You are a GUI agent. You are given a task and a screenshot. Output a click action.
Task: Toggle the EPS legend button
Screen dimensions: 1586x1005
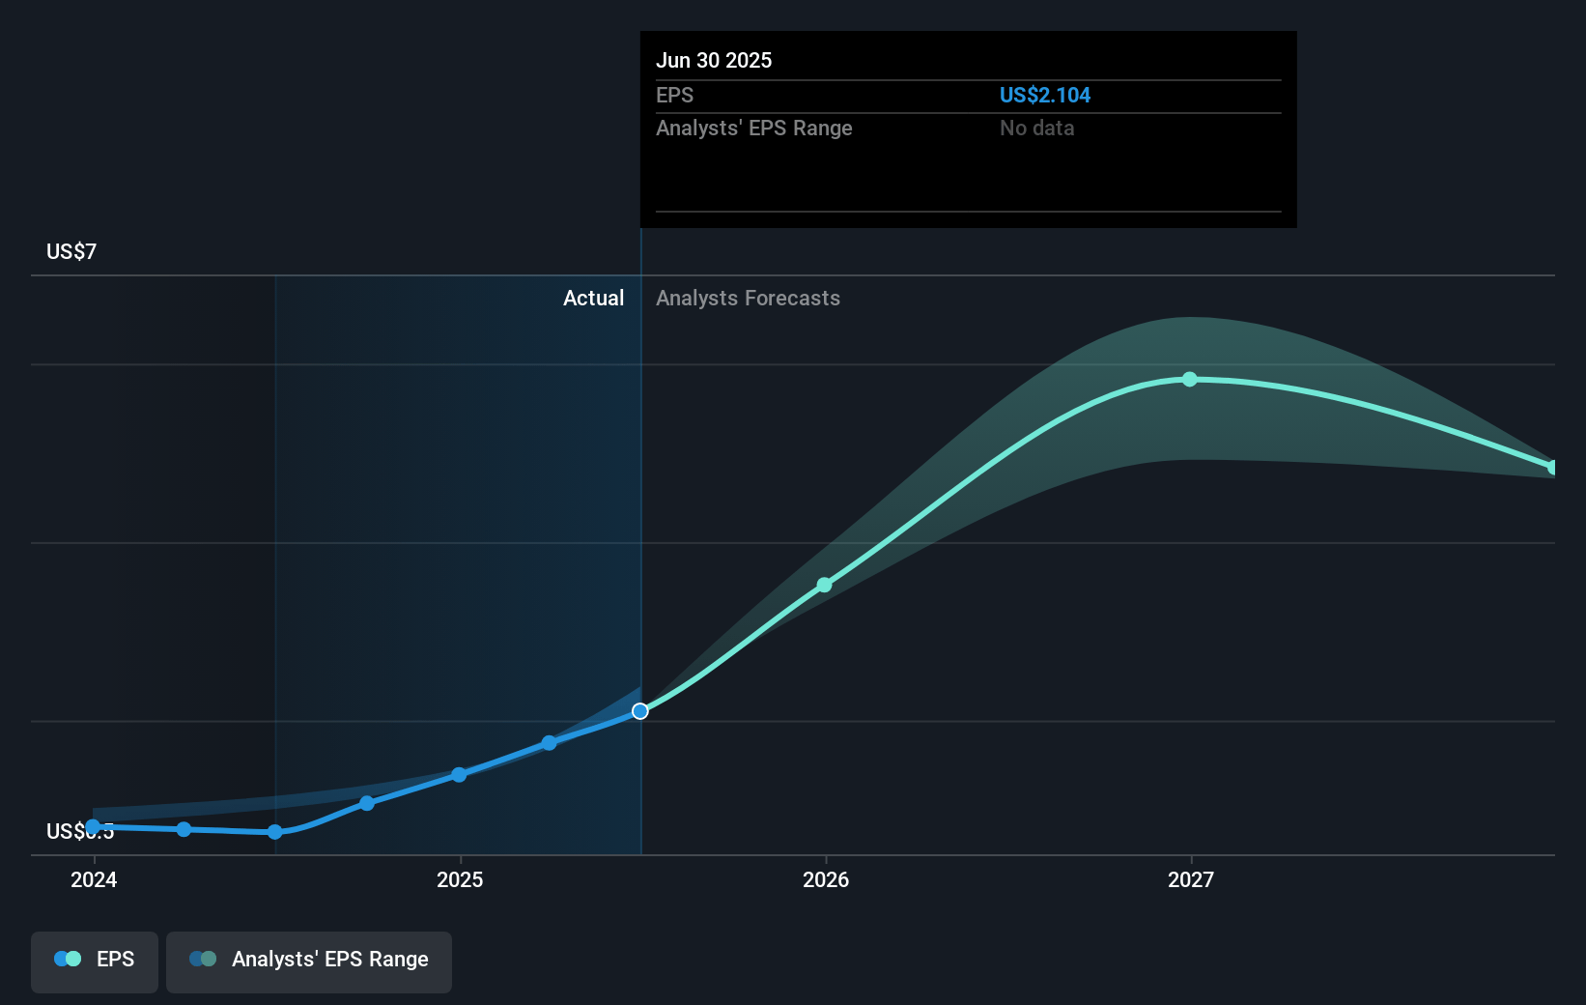[95, 961]
